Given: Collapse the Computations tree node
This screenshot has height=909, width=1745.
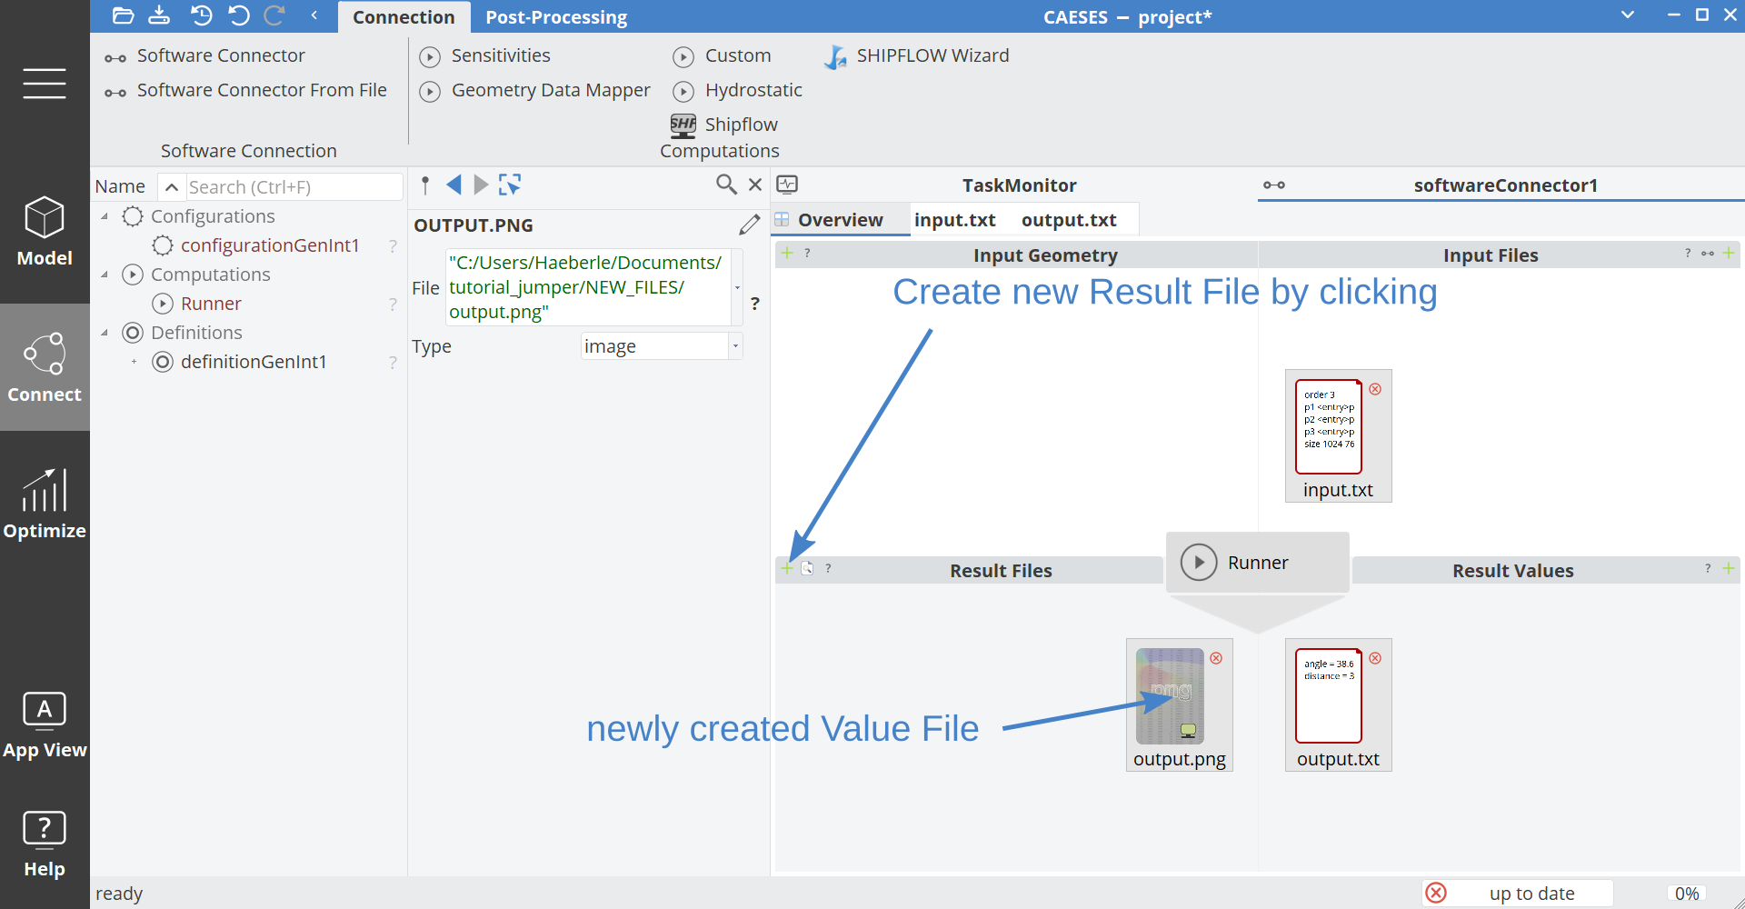Looking at the screenshot, I should click(105, 275).
